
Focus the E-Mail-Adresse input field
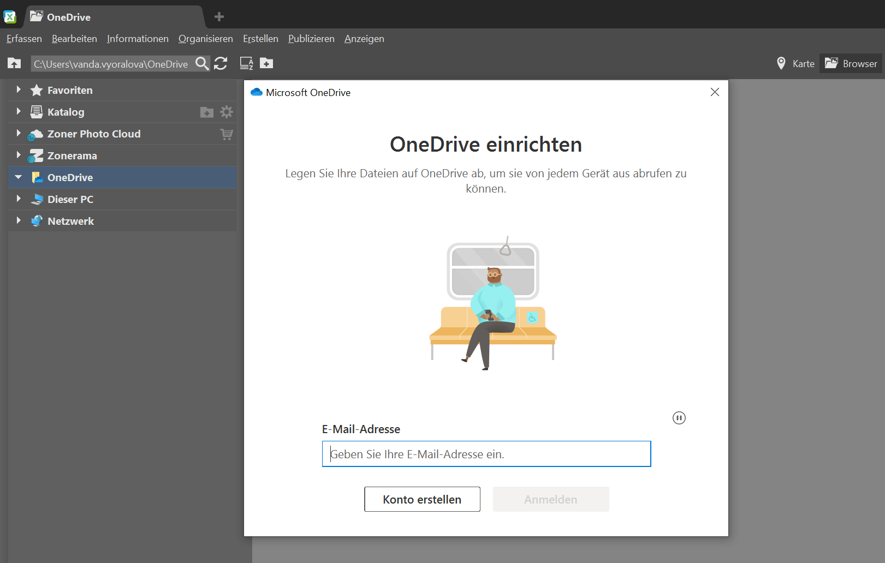pos(486,454)
